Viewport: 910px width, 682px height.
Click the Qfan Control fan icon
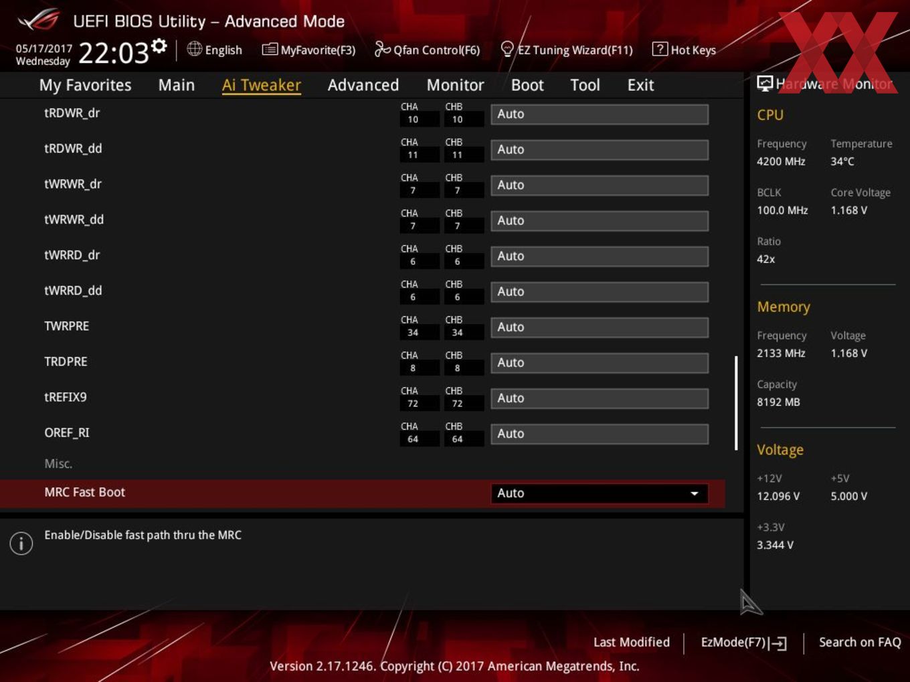(382, 49)
